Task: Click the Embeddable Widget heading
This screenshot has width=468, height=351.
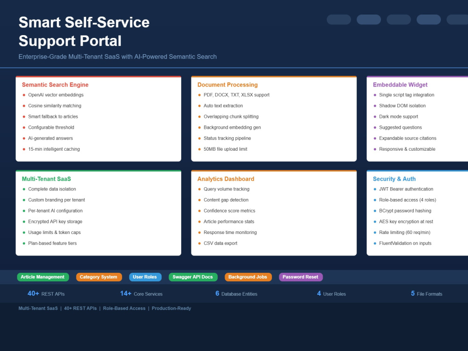Action: click(x=400, y=85)
